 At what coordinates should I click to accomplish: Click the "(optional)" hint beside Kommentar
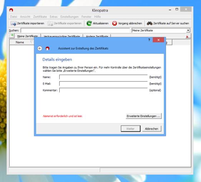(155, 90)
